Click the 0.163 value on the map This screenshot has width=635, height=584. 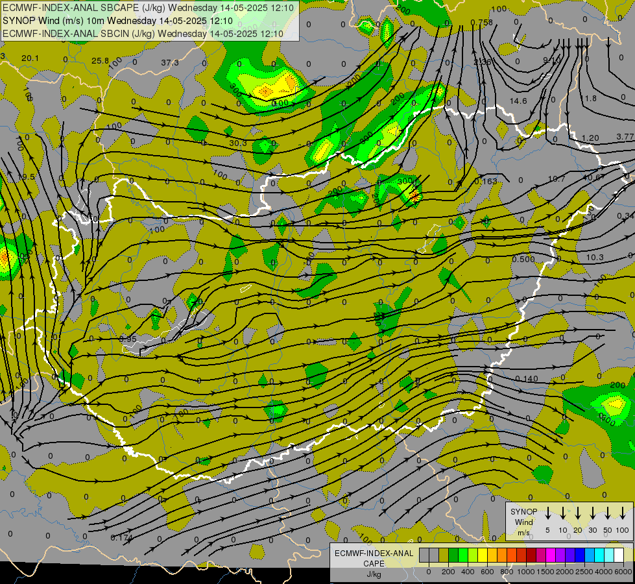point(486,181)
